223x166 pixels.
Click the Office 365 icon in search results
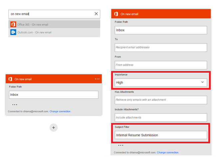(13, 24)
